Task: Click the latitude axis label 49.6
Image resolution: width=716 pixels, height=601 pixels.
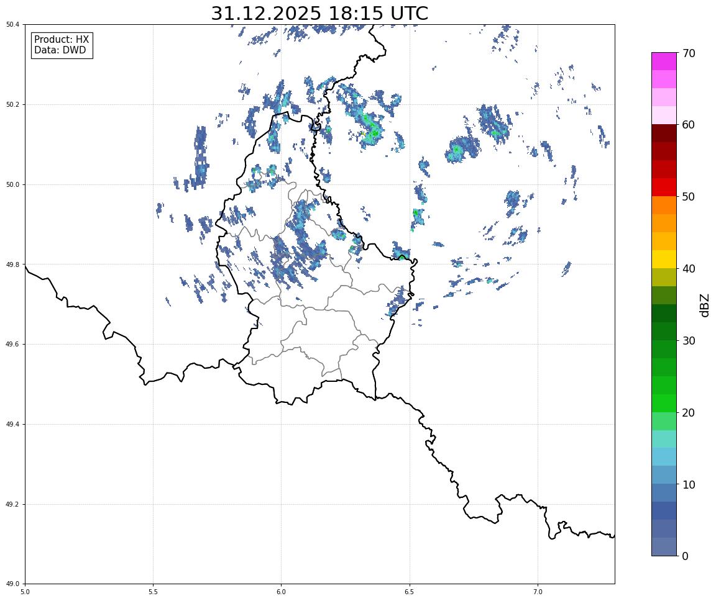Action: coord(12,345)
